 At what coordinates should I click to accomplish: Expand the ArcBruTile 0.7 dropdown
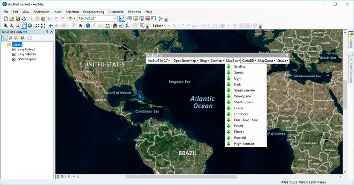tap(159, 60)
